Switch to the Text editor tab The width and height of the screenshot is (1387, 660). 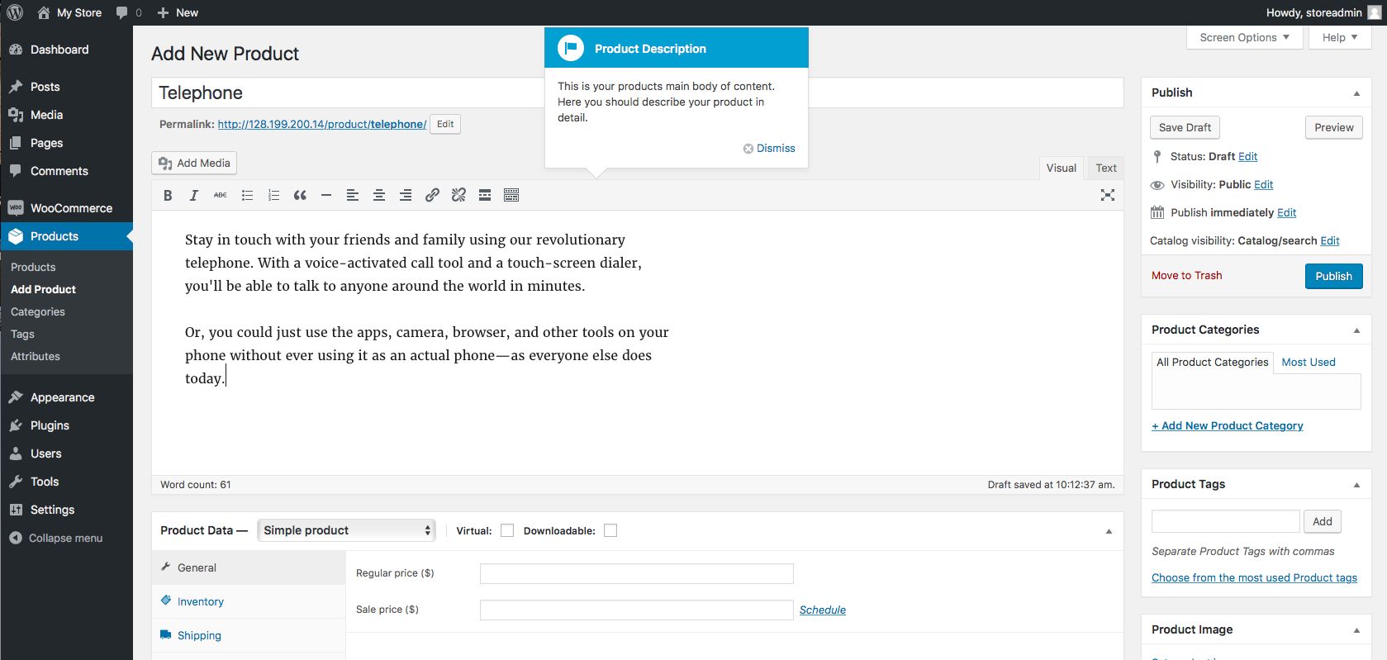tap(1105, 168)
